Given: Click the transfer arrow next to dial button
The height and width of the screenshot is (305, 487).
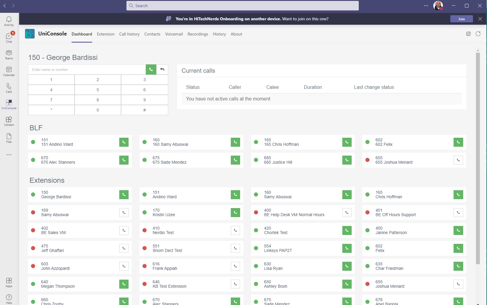Looking at the screenshot, I should (162, 69).
